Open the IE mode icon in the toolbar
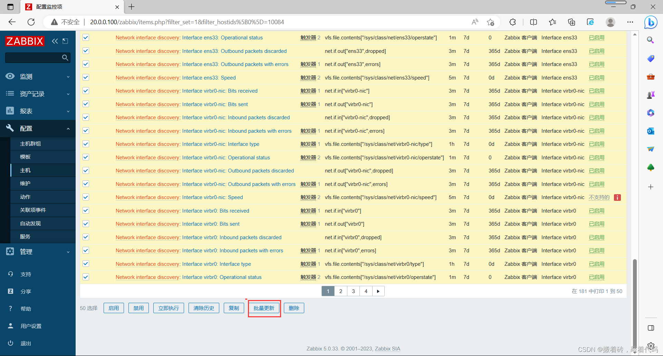This screenshot has height=356, width=663. coord(590,22)
